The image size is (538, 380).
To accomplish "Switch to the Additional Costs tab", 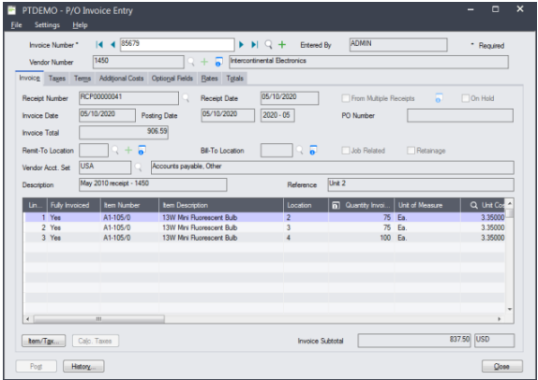I will click(122, 78).
